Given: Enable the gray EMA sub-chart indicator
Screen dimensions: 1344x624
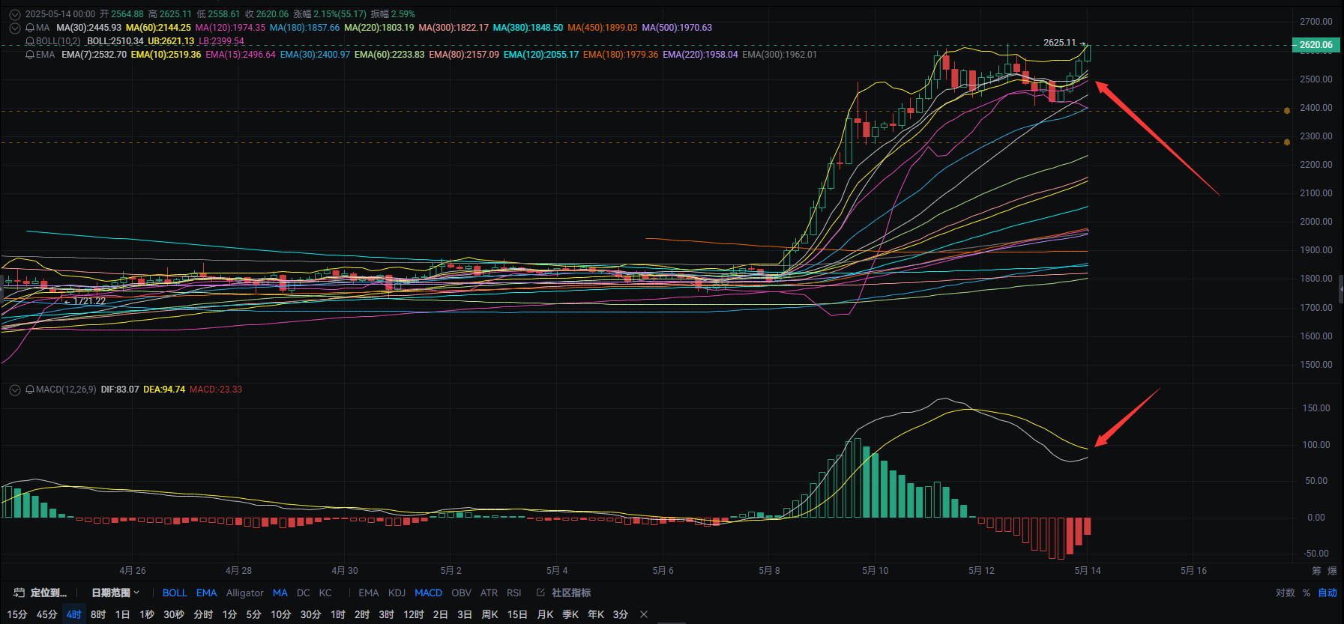Looking at the screenshot, I should [x=368, y=593].
